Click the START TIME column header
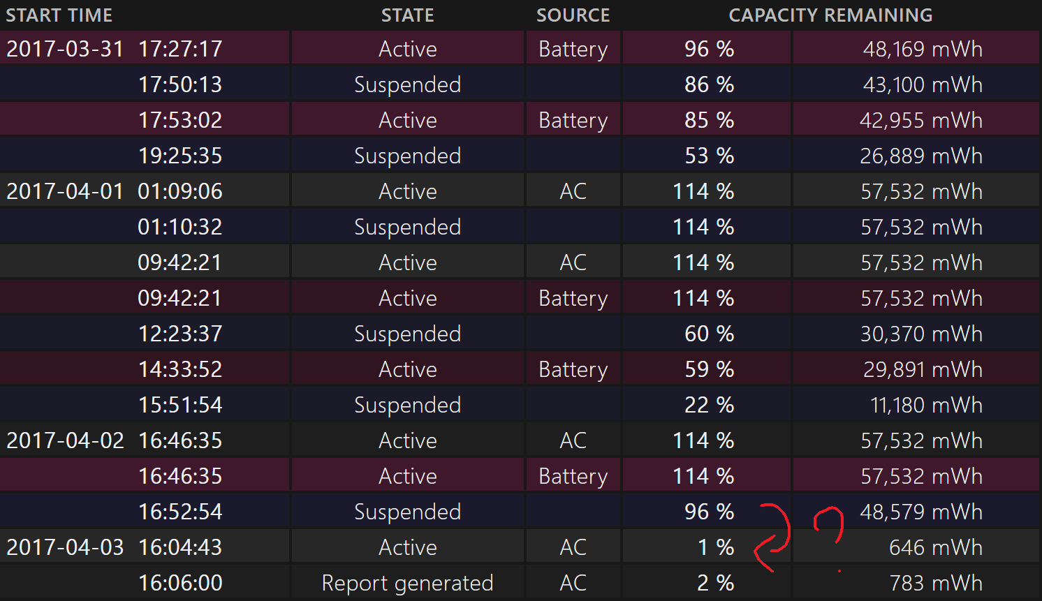The height and width of the screenshot is (601, 1042). 59,15
